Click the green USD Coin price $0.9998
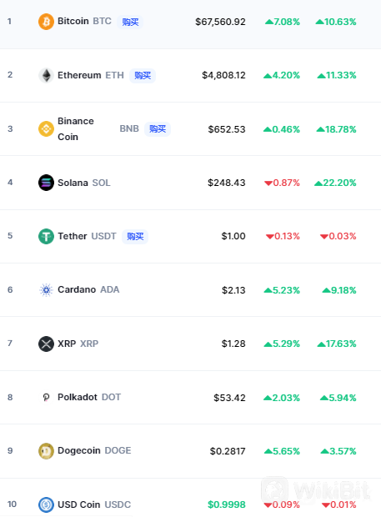The height and width of the screenshot is (517, 381). pyautogui.click(x=227, y=504)
